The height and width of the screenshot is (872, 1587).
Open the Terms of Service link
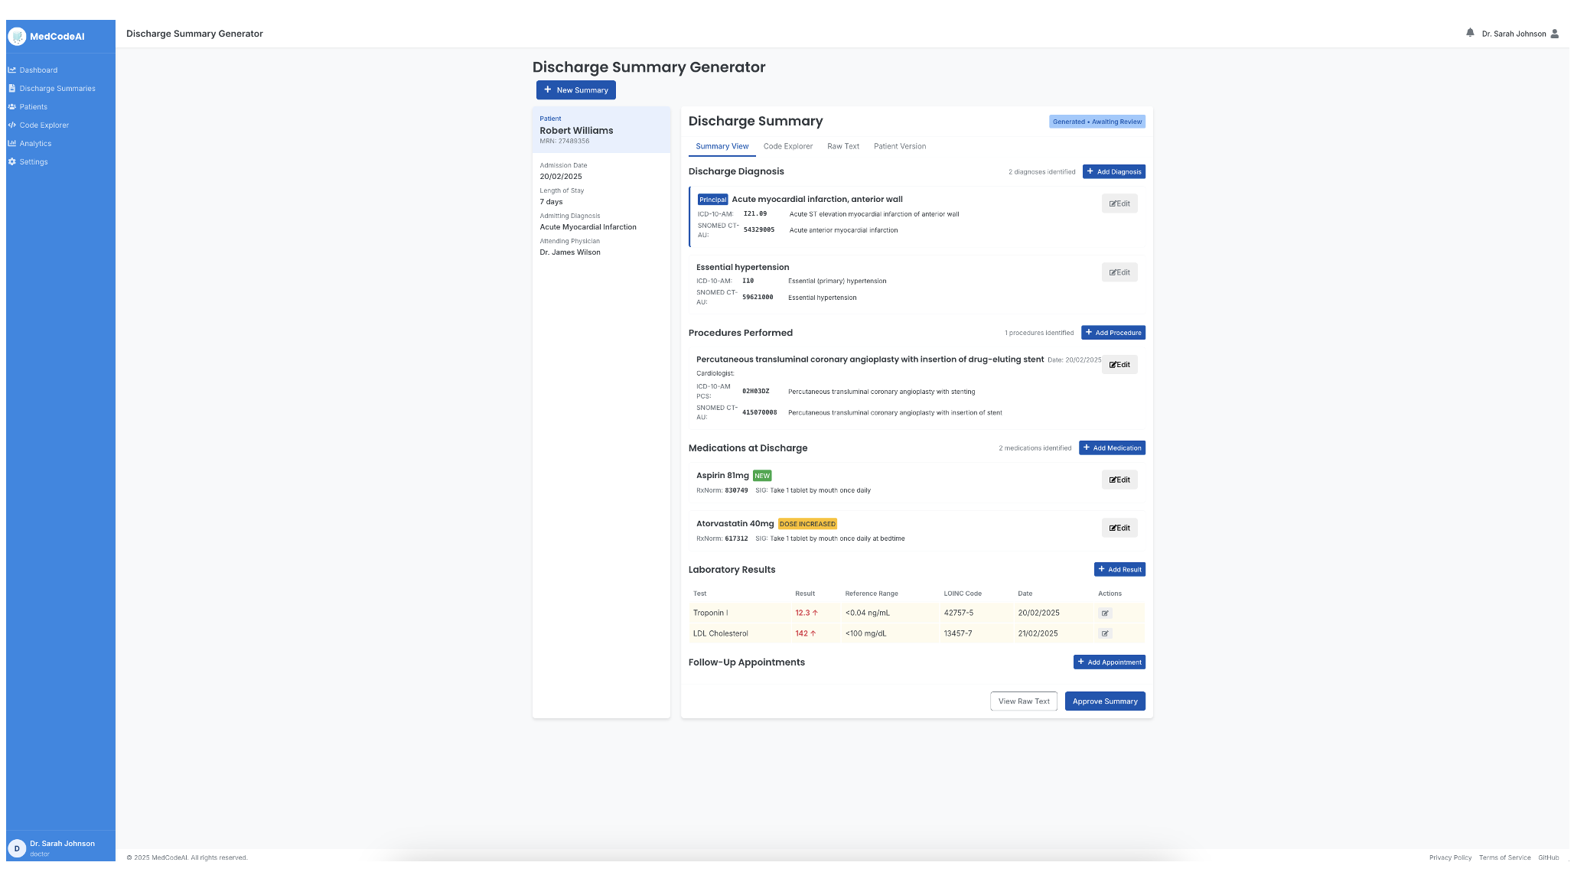click(1504, 857)
